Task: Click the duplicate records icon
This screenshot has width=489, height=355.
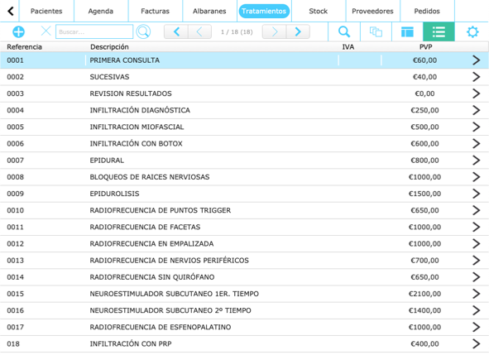Action: click(376, 31)
